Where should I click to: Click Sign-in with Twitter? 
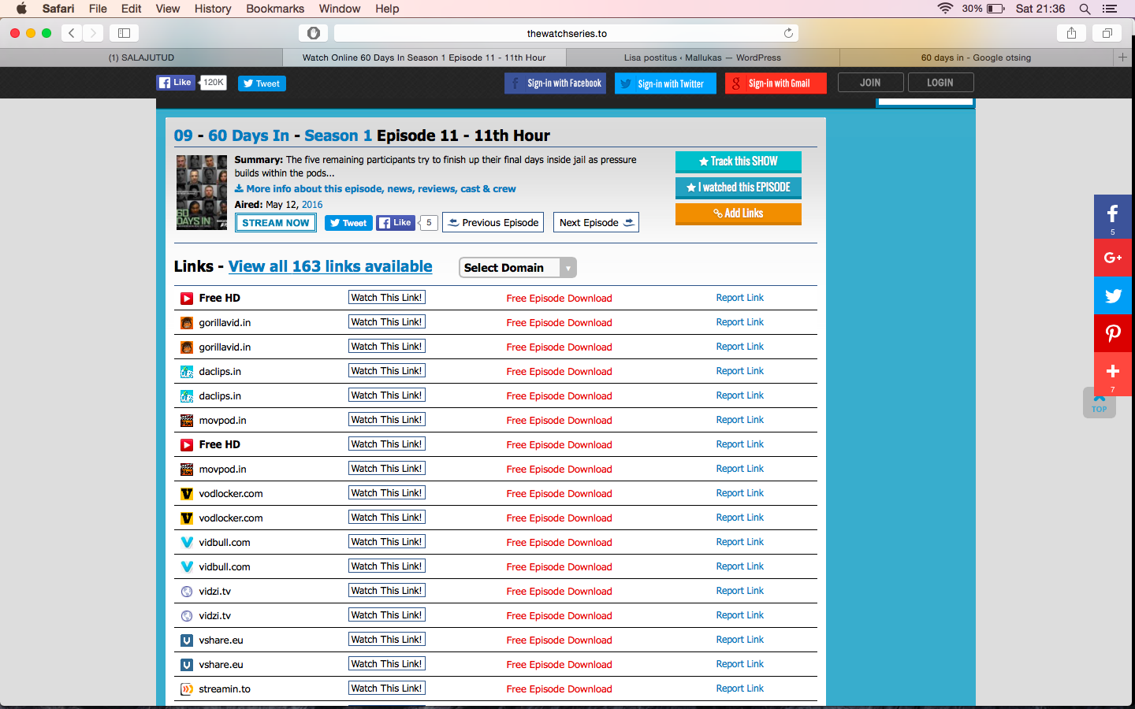click(x=665, y=84)
